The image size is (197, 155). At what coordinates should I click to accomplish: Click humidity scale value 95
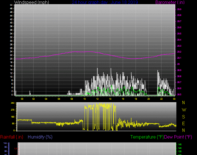pos(5,147)
